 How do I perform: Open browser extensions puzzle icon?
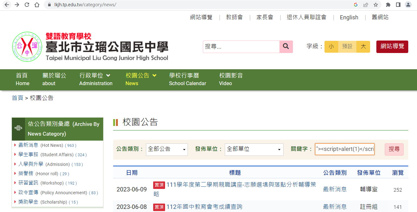pyautogui.click(x=388, y=5)
